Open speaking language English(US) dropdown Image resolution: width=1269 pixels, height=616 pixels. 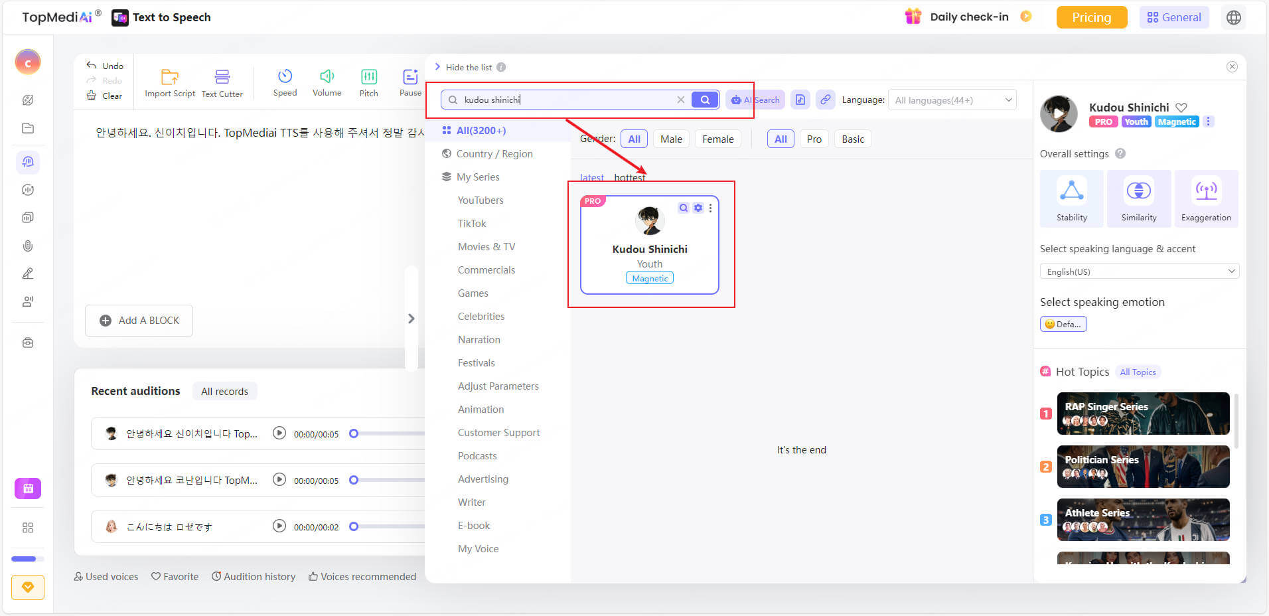click(x=1139, y=271)
